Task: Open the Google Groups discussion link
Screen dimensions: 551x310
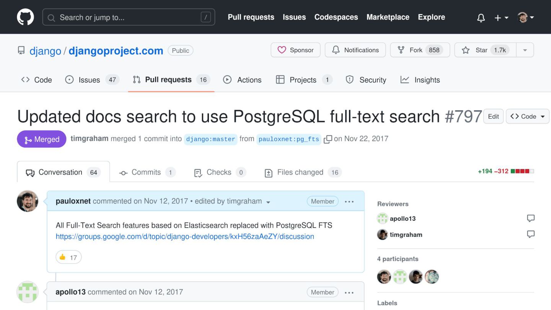Action: point(185,237)
